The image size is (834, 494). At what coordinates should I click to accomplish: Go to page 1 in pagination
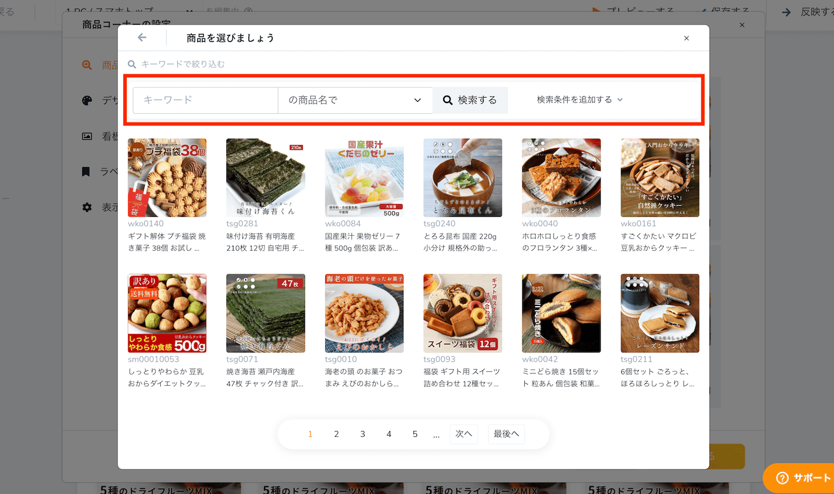(x=310, y=434)
